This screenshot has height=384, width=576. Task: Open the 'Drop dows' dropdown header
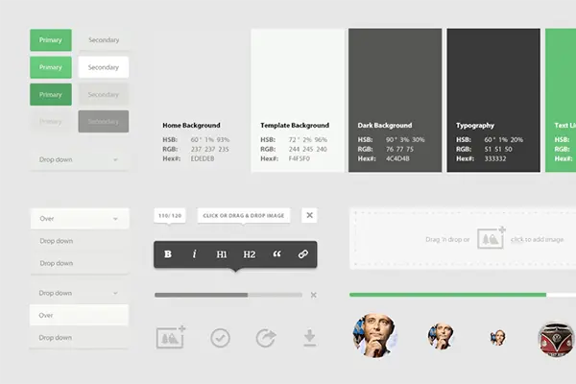coord(79,293)
